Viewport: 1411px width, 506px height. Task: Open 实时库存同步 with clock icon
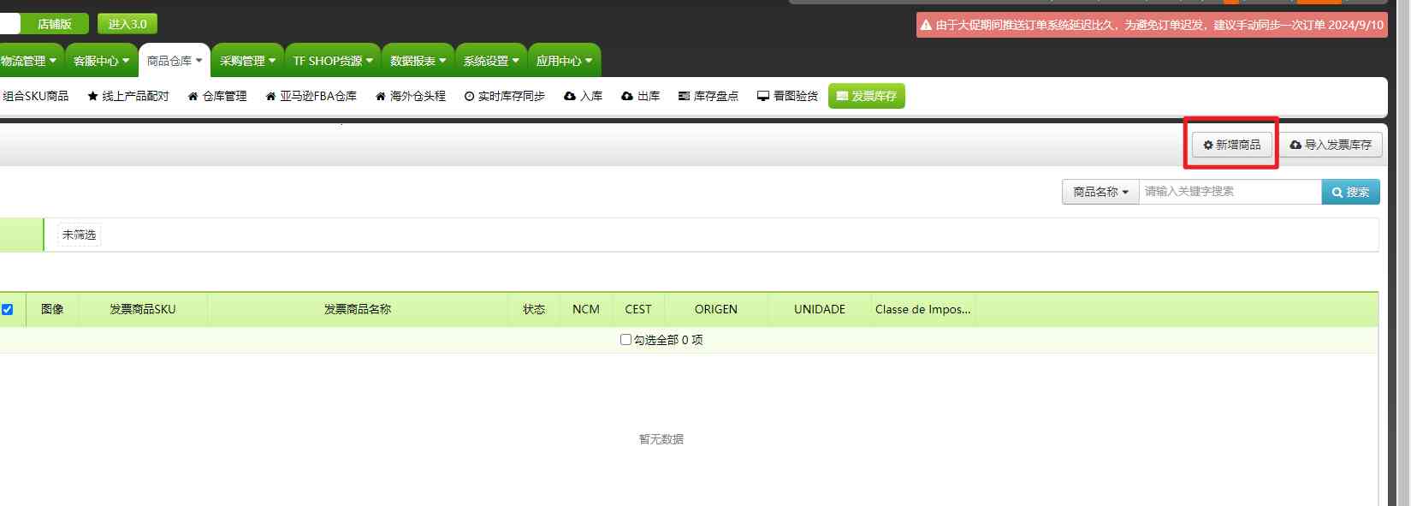504,96
